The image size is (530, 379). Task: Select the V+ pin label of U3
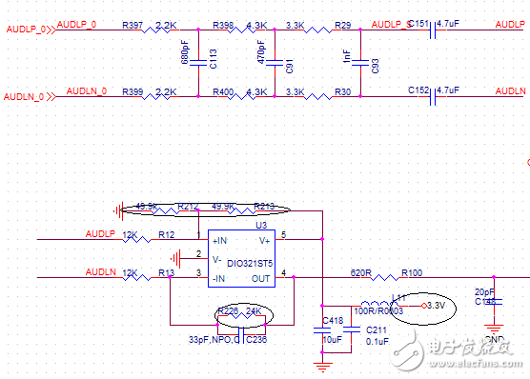[x=264, y=241]
